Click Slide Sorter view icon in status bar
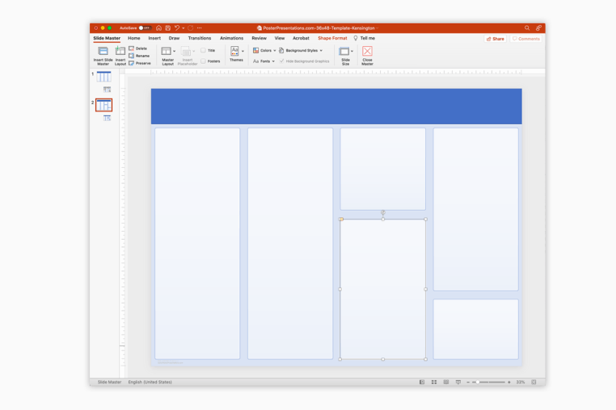Image resolution: width=616 pixels, height=410 pixels. (x=434, y=382)
